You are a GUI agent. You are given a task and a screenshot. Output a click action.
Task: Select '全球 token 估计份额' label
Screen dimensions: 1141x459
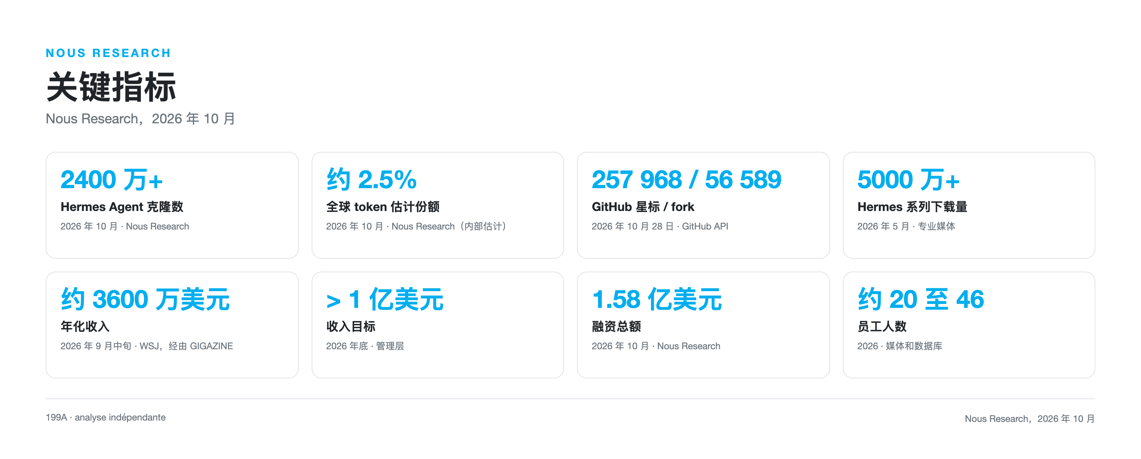383,207
